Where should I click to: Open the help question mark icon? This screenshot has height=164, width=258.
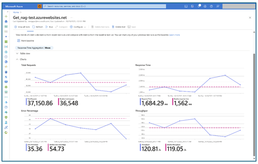(x=211, y=6)
